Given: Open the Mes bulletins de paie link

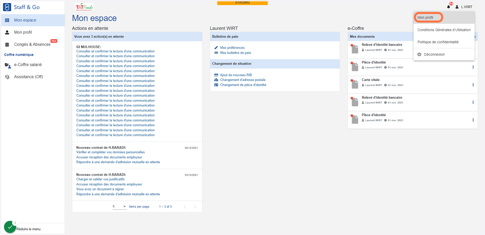Looking at the screenshot, I should (235, 53).
